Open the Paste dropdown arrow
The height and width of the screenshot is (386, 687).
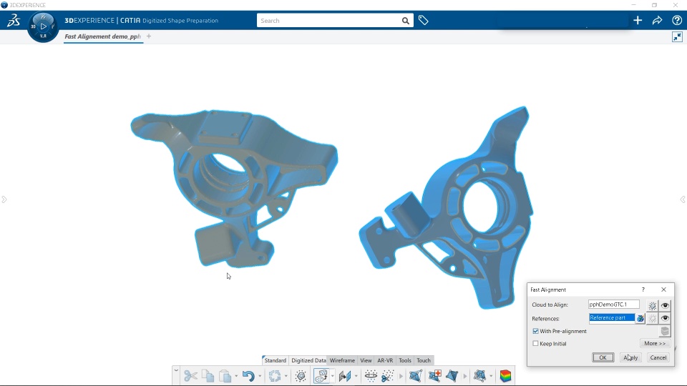(x=236, y=376)
